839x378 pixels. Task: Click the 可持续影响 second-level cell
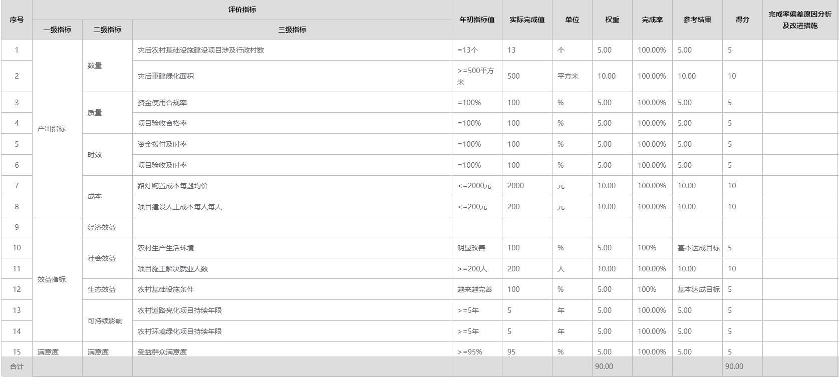click(x=105, y=321)
